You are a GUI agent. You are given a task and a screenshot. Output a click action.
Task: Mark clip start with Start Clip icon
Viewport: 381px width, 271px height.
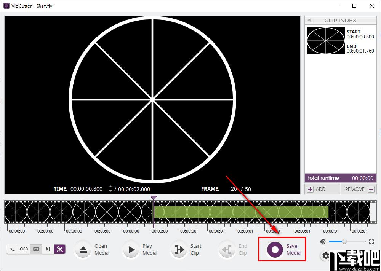pyautogui.click(x=179, y=249)
